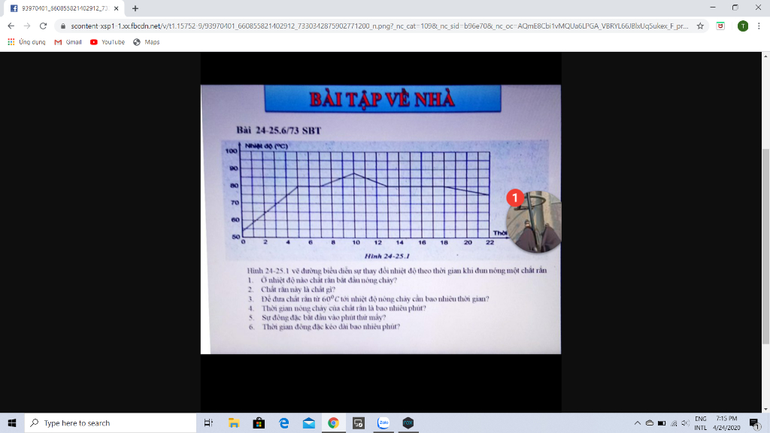770x433 pixels.
Task: View site security lock information
Action: click(x=63, y=26)
